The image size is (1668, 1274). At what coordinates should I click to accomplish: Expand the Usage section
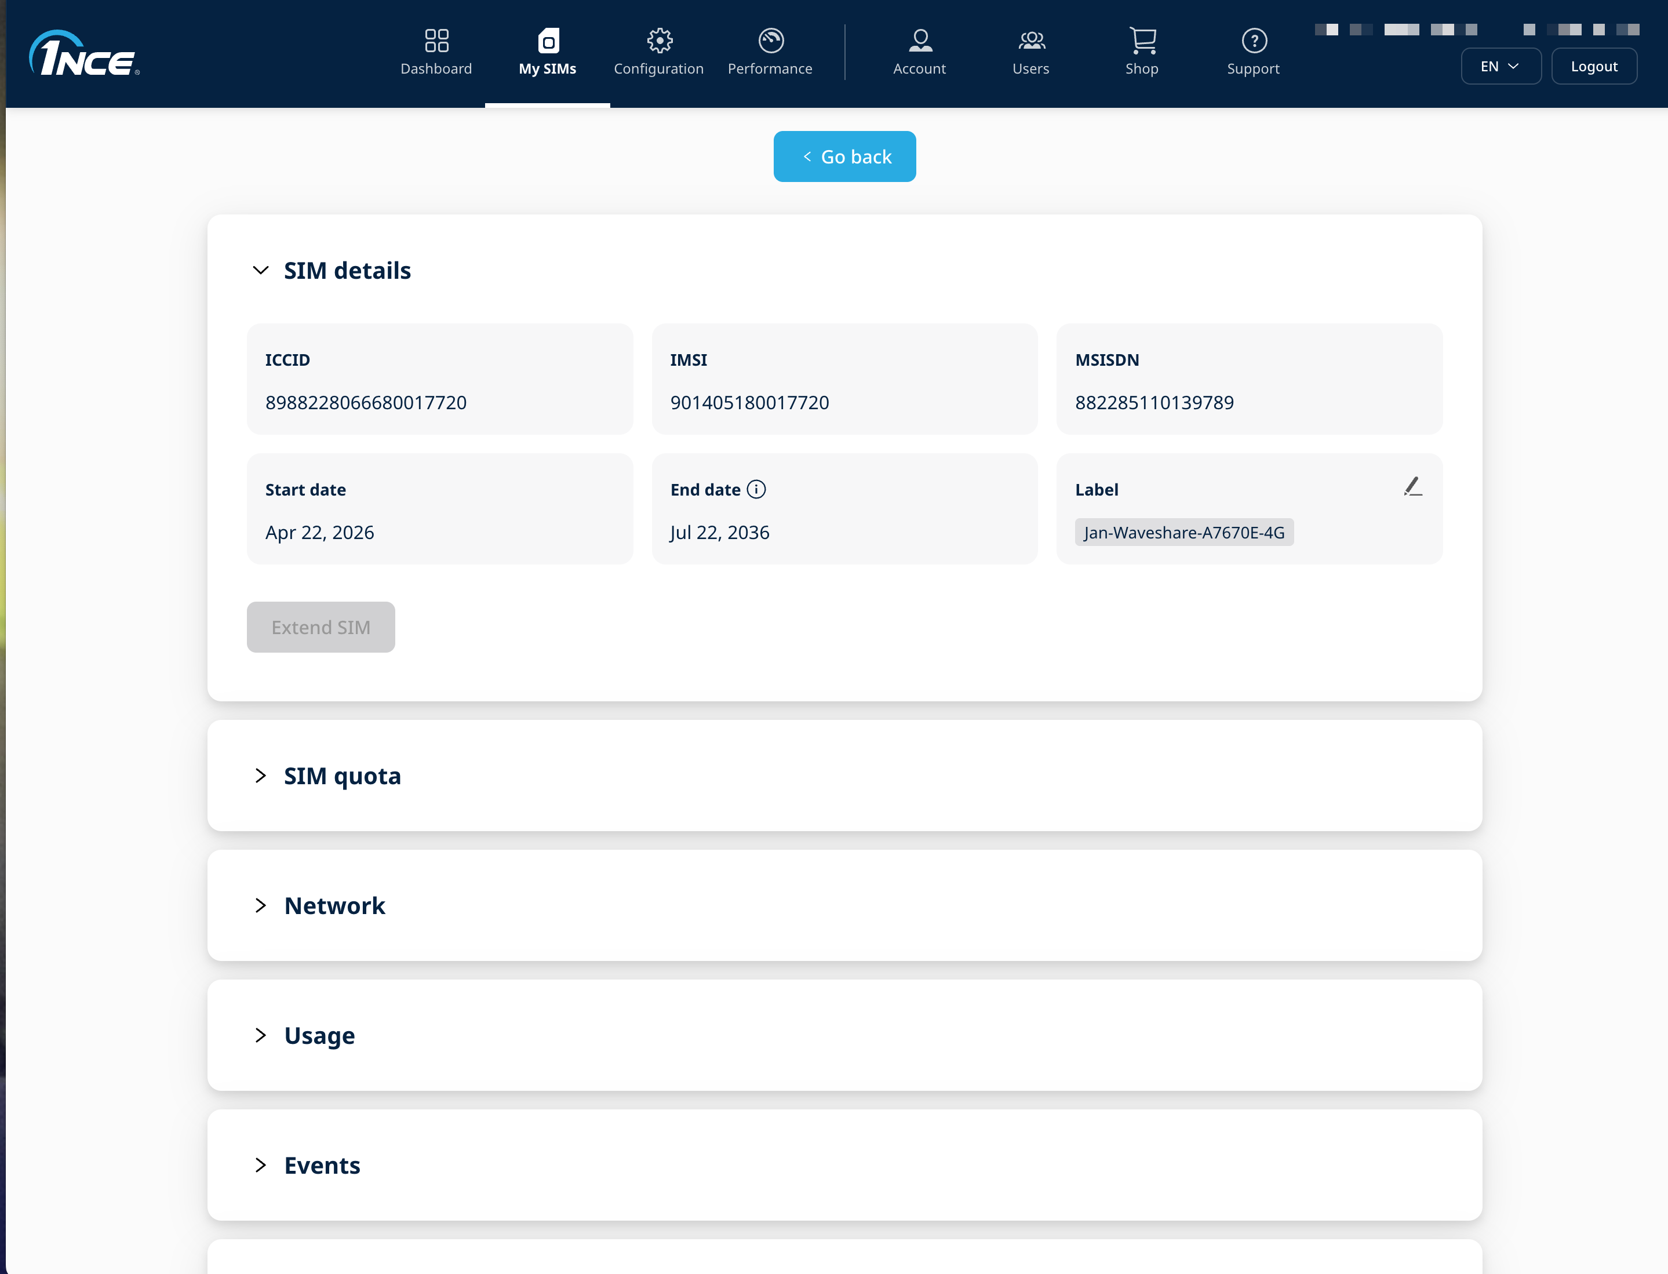click(x=261, y=1035)
